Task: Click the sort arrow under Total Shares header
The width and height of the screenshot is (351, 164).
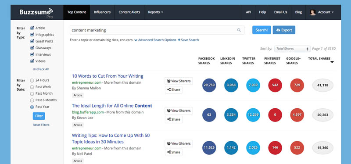Action: pyautogui.click(x=332, y=62)
